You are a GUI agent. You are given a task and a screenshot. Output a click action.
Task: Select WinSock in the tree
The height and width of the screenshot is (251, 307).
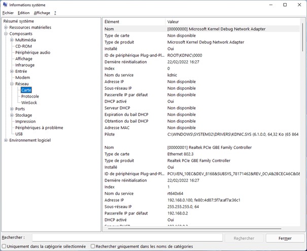pyautogui.click(x=29, y=103)
